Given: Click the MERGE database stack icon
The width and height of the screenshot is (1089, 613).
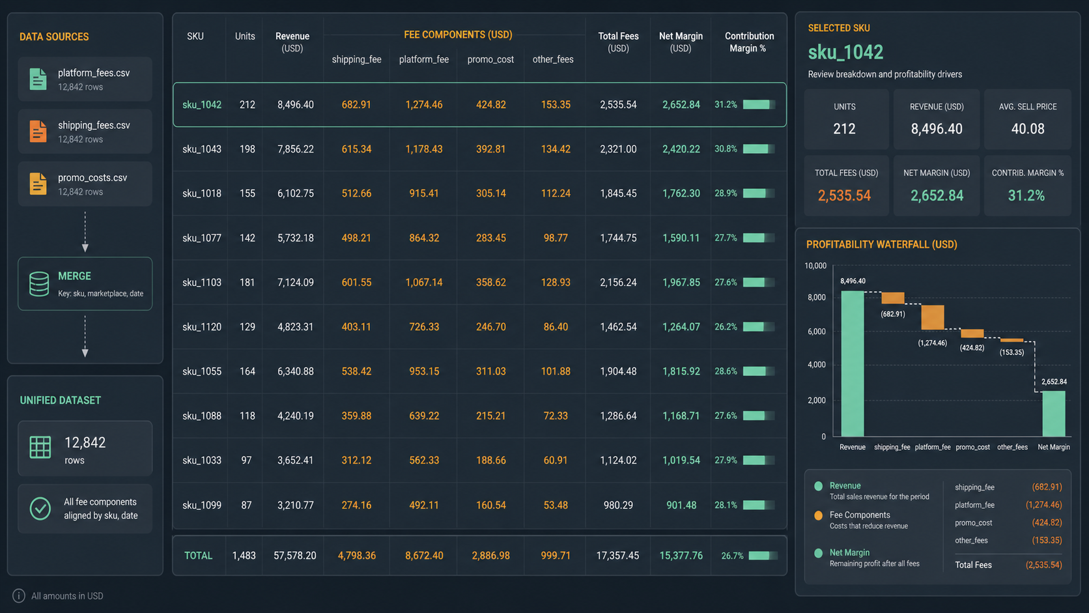Looking at the screenshot, I should click(39, 284).
